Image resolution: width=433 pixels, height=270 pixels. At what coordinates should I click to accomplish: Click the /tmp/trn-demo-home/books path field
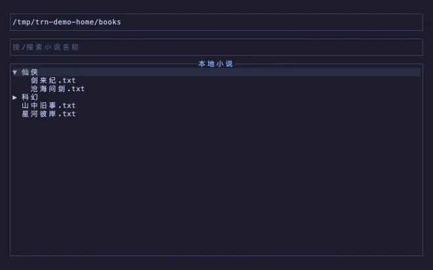216,22
